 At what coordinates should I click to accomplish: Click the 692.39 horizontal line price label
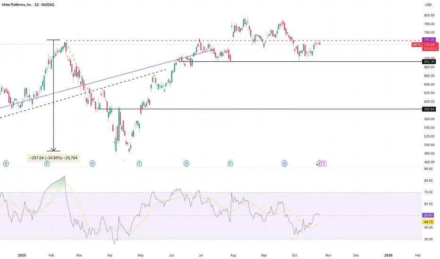tap(429, 62)
